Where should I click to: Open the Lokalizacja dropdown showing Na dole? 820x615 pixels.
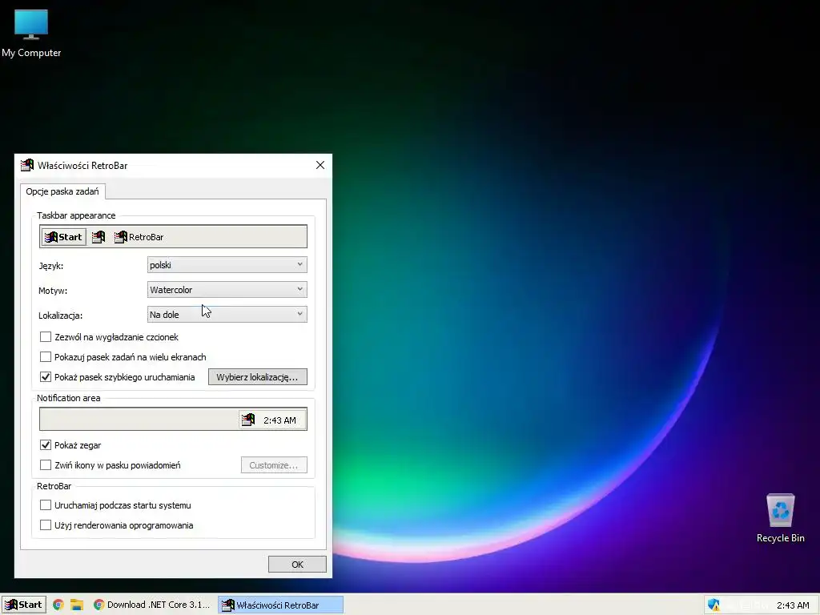227,314
